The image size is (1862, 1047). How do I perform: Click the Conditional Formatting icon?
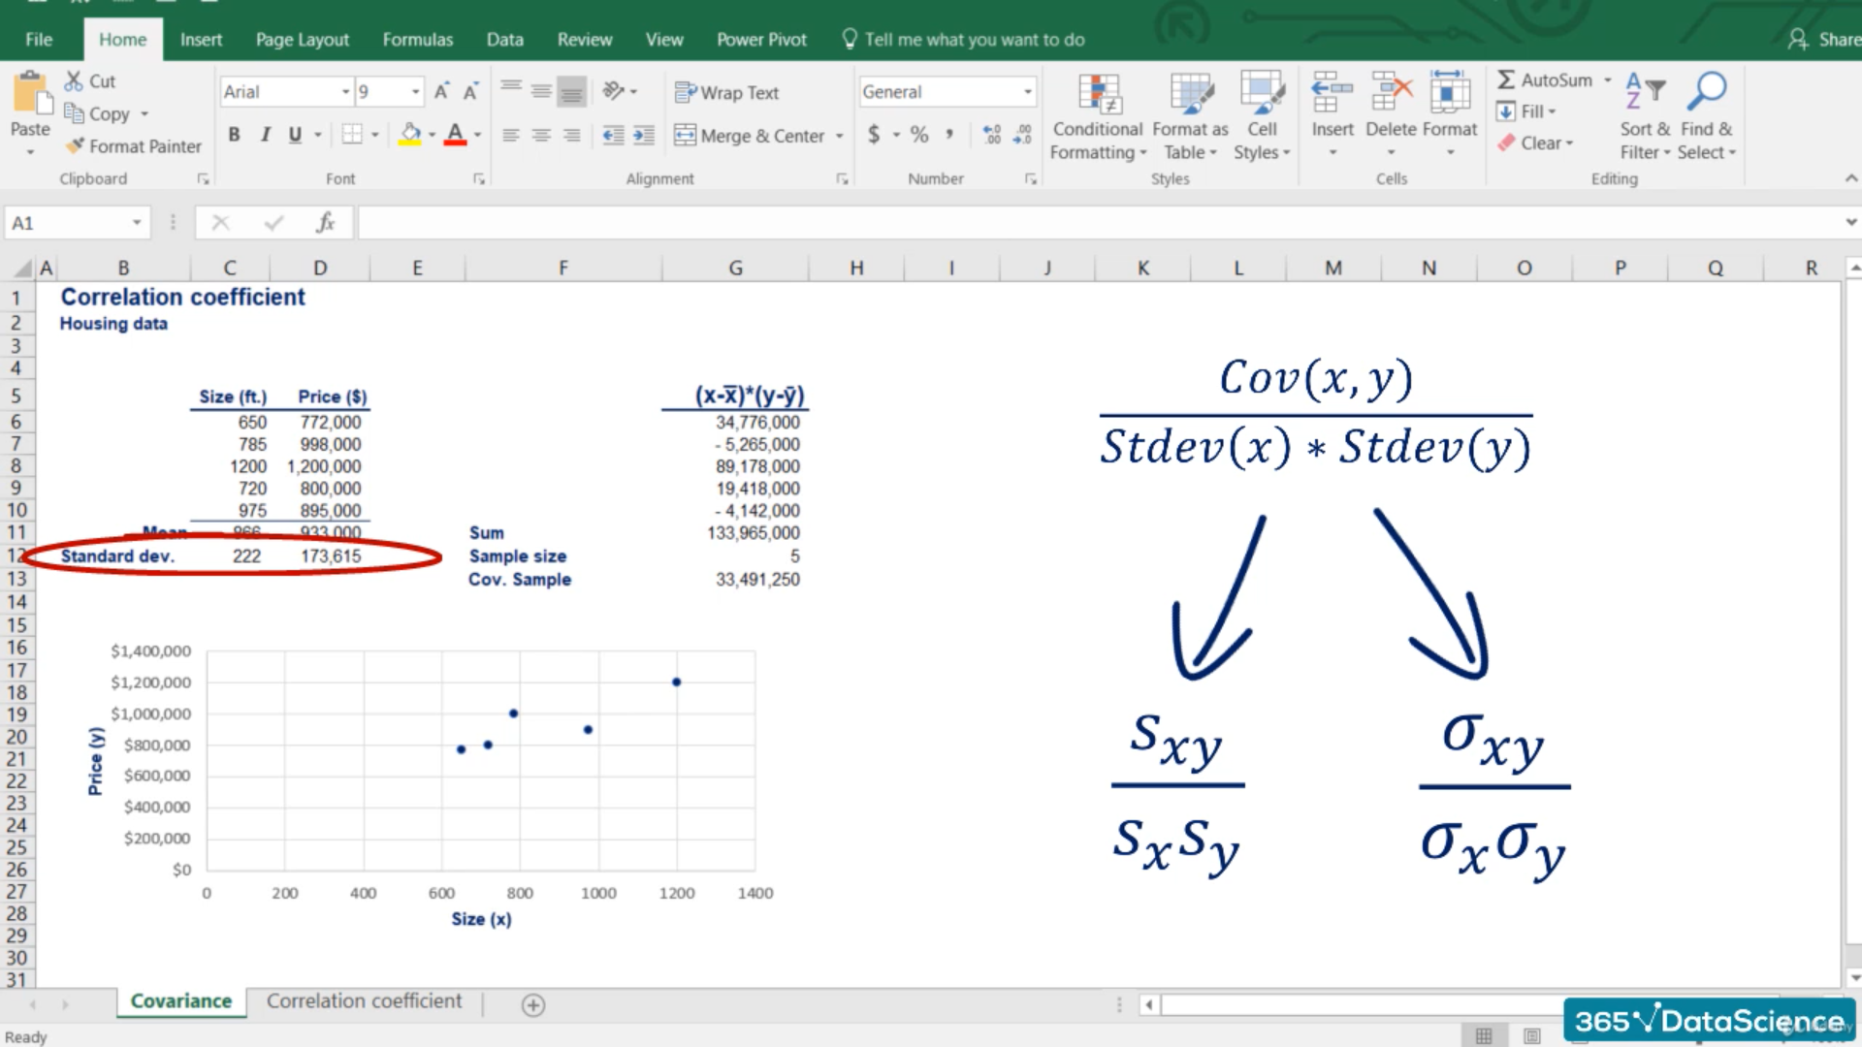tap(1099, 95)
